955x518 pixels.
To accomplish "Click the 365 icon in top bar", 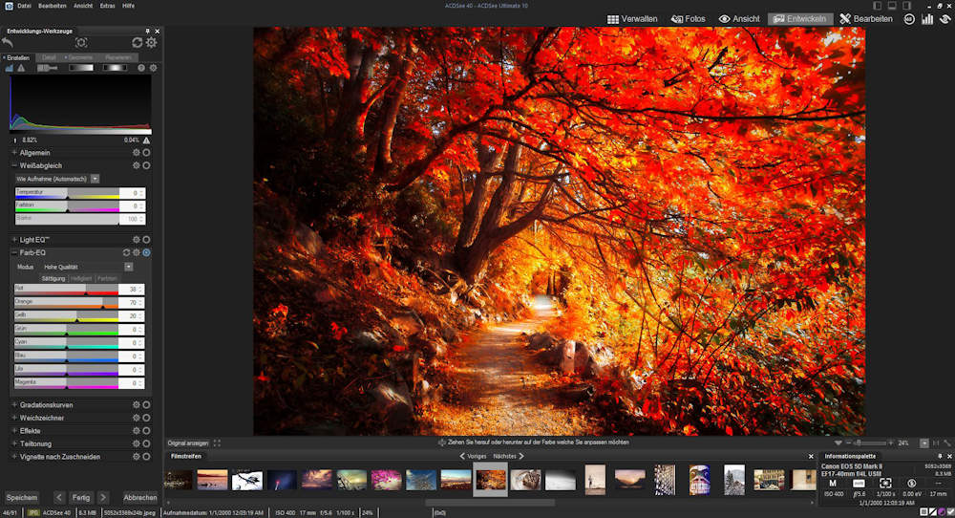I will 909,18.
